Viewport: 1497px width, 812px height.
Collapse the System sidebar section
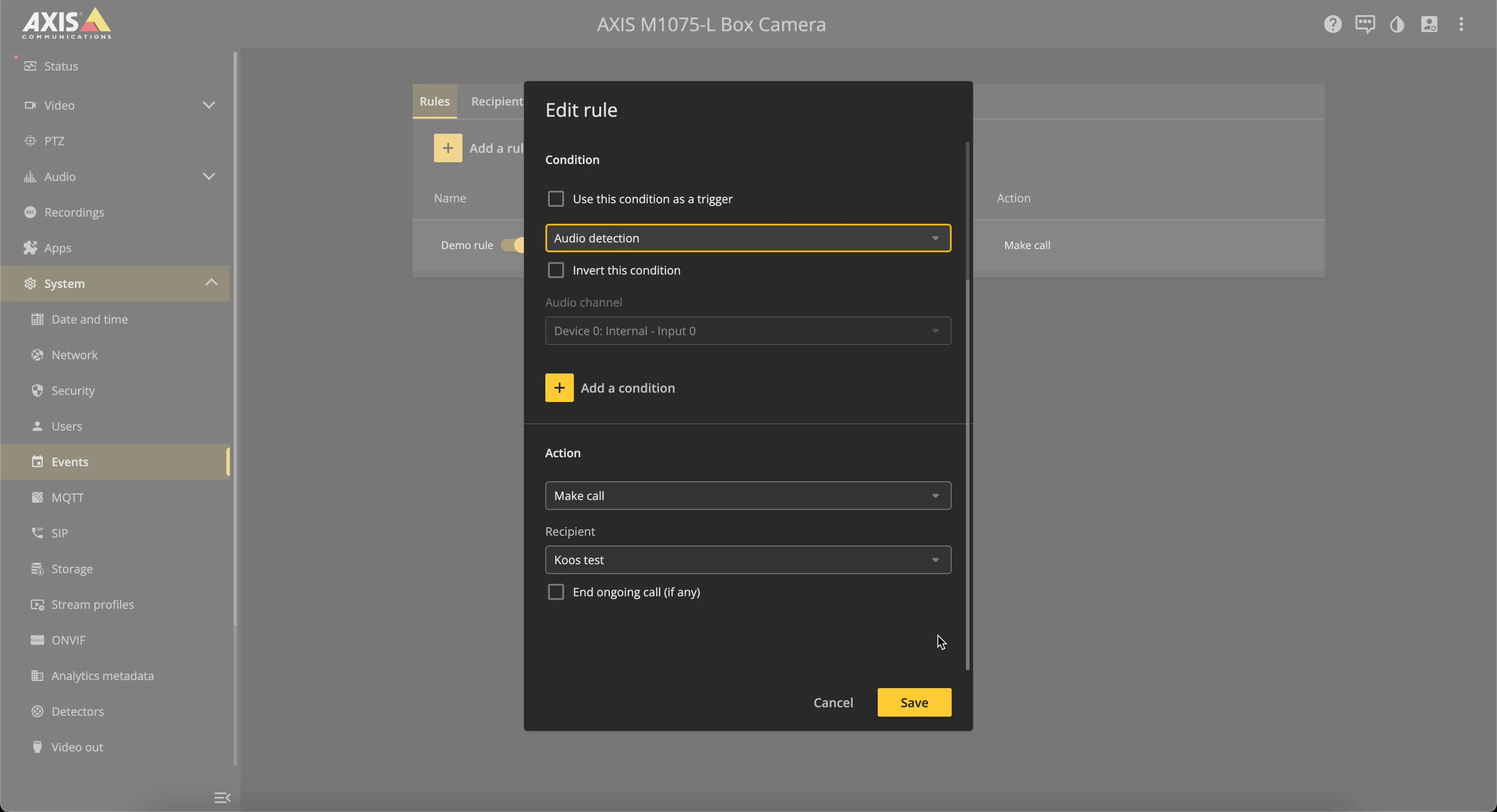212,283
